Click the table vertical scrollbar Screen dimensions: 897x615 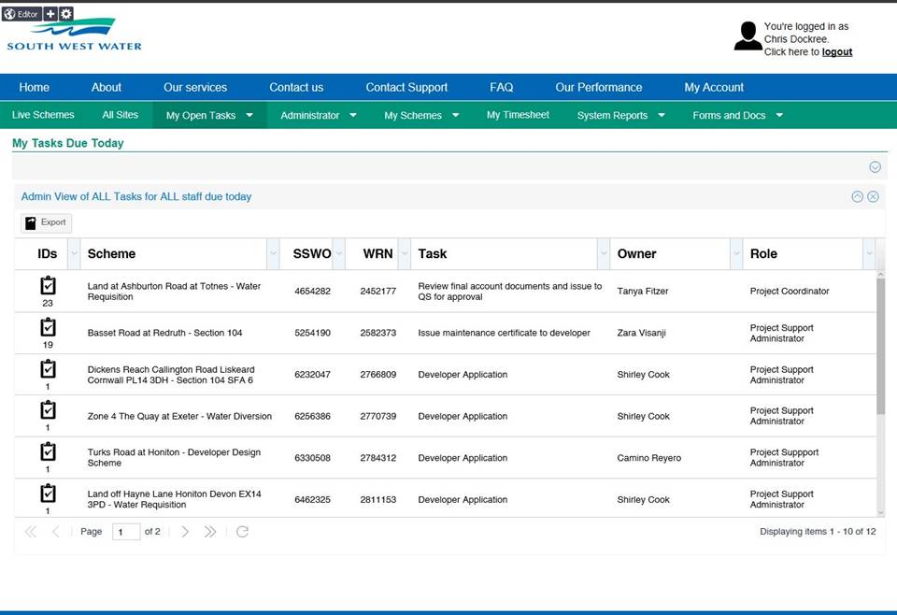[x=880, y=346]
